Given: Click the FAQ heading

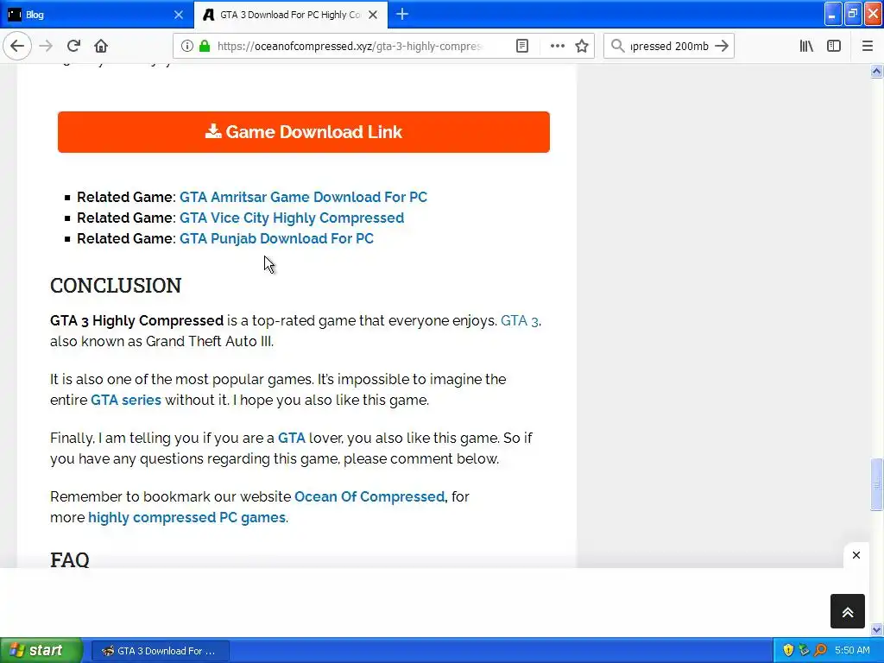Looking at the screenshot, I should click(x=70, y=559).
